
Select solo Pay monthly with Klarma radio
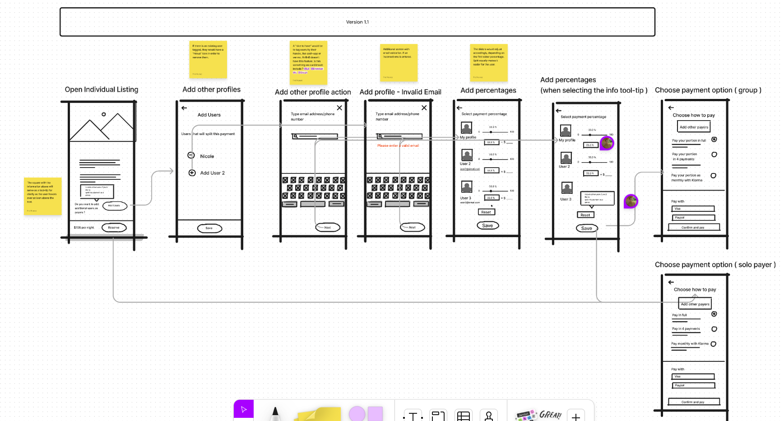coord(713,344)
